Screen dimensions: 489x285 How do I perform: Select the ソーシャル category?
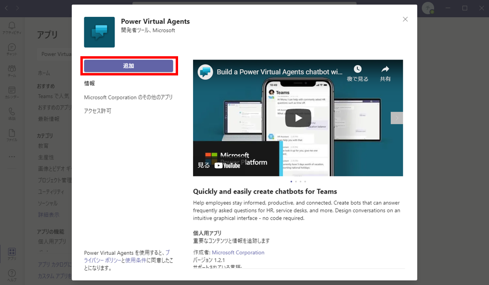48,203
